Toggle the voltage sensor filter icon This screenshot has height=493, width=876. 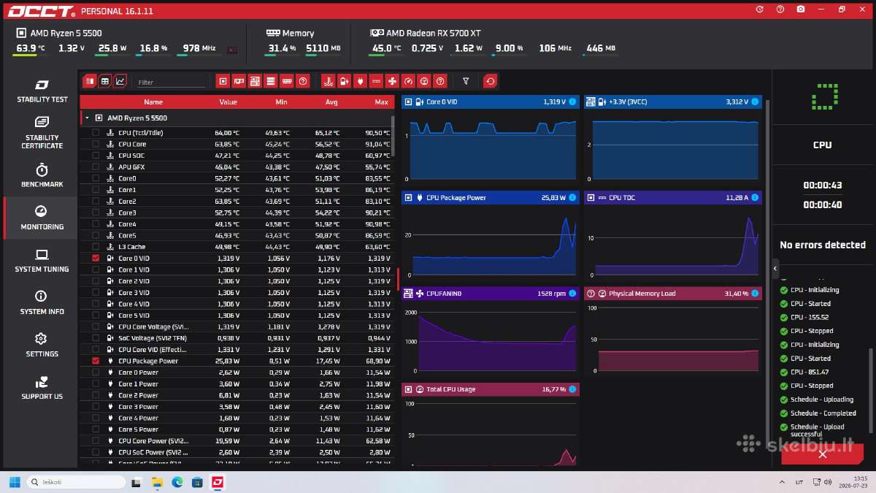345,81
